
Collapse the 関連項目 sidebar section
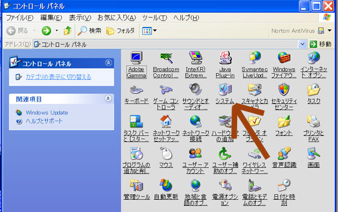(108, 98)
